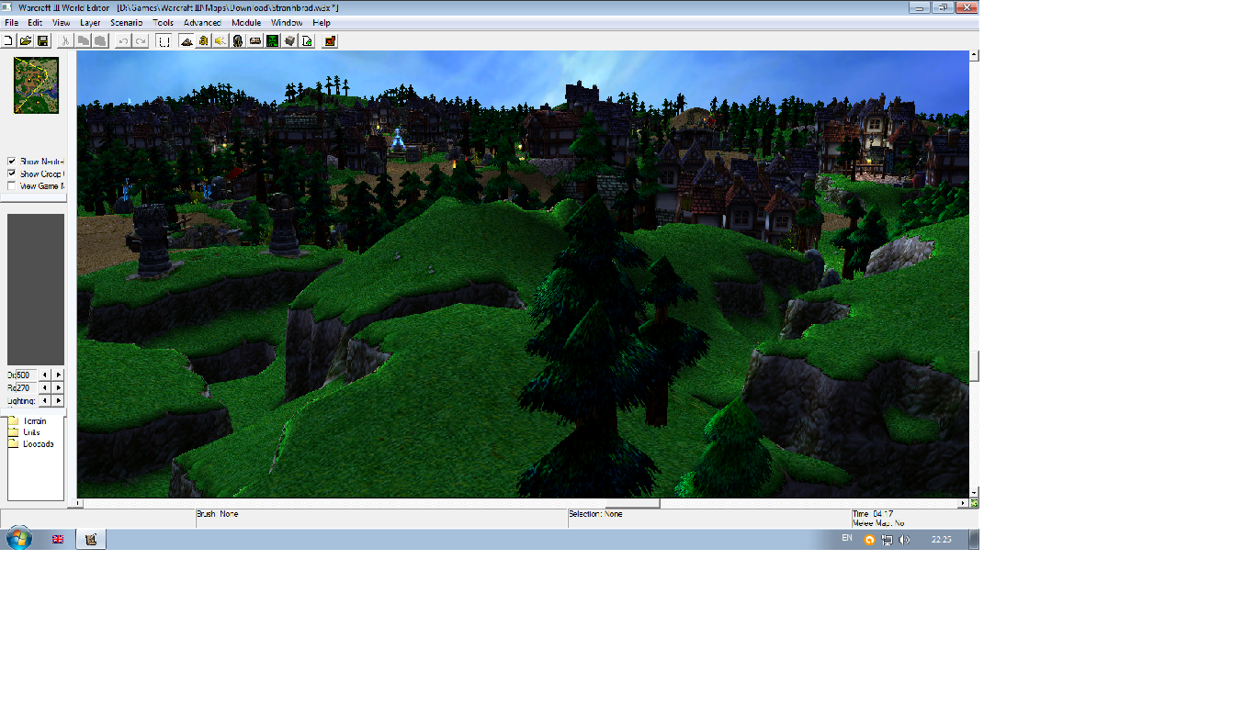The image size is (1255, 705).
Task: Click Lighting left arrow
Action: click(45, 400)
